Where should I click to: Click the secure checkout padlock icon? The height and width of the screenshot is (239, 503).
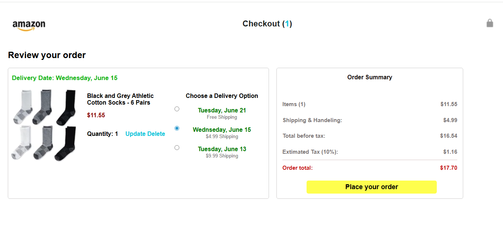pyautogui.click(x=490, y=23)
